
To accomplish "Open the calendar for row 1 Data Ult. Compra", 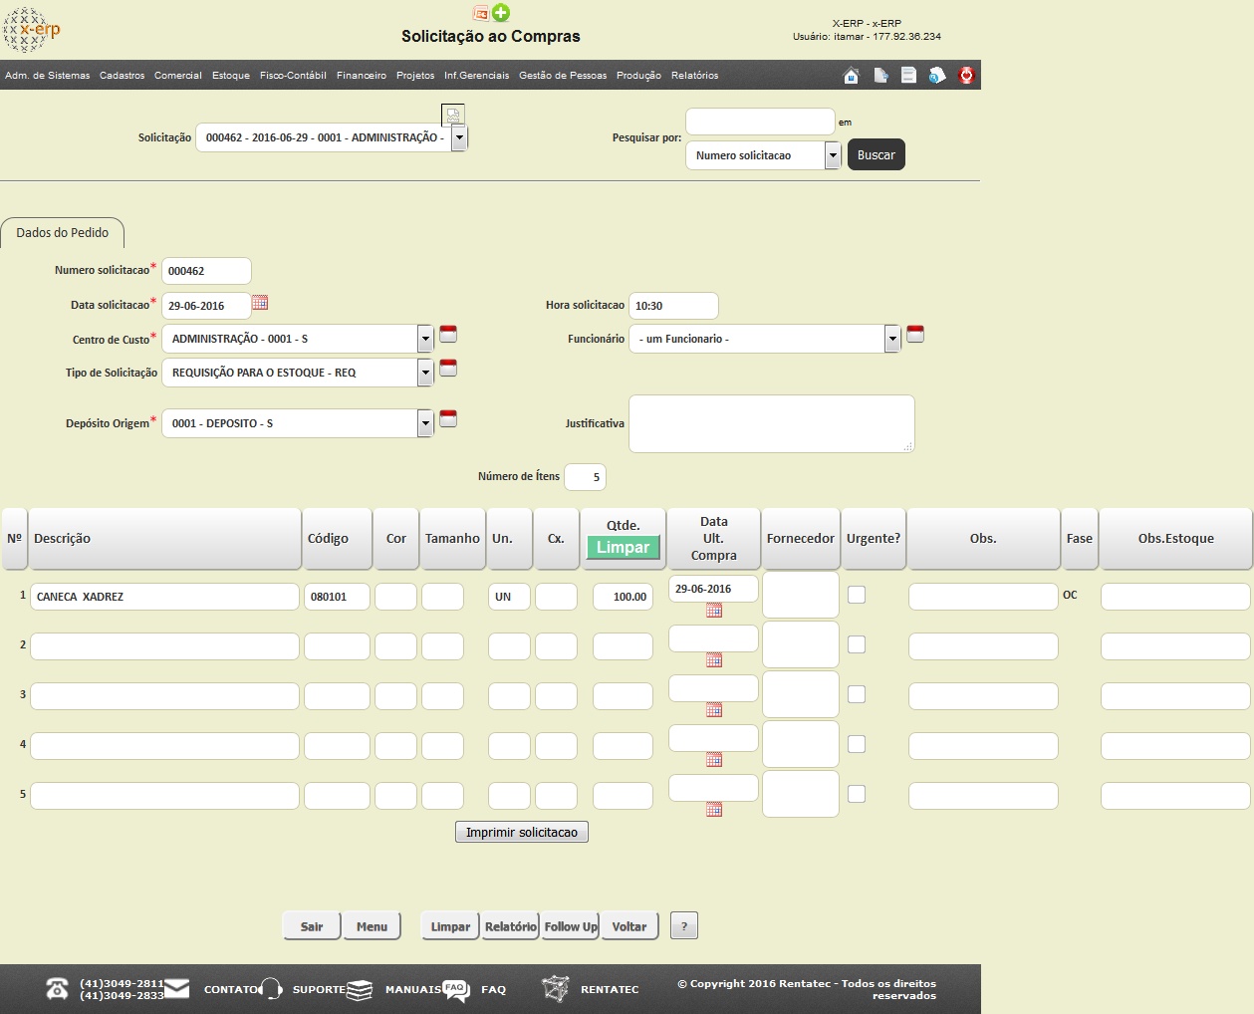I will 714,611.
